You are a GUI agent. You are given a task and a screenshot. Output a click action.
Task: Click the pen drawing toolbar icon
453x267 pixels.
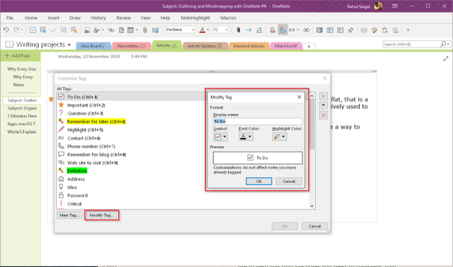(x=97, y=30)
